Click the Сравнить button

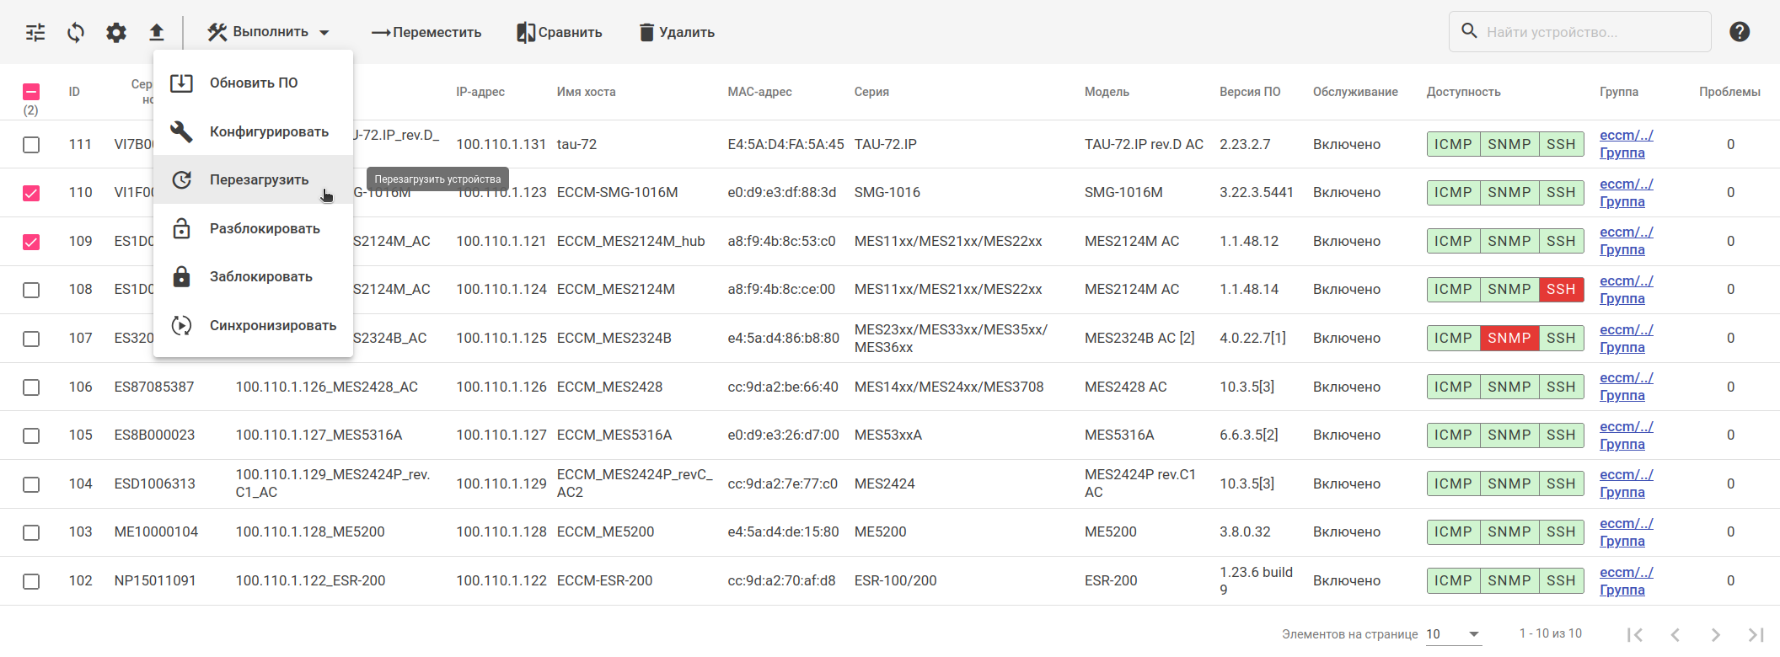point(560,33)
